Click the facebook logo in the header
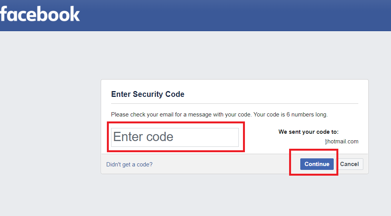This screenshot has width=391, height=216. 40,14
